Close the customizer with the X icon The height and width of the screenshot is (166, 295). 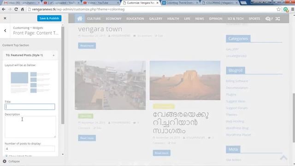pyautogui.click(x=5, y=18)
